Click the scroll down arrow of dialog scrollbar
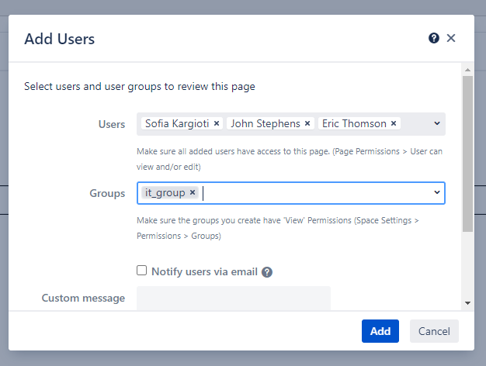The width and height of the screenshot is (486, 366). [467, 303]
